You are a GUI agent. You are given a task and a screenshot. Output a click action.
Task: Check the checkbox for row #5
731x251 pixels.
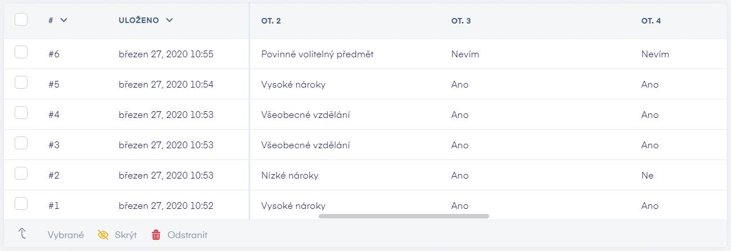21,83
